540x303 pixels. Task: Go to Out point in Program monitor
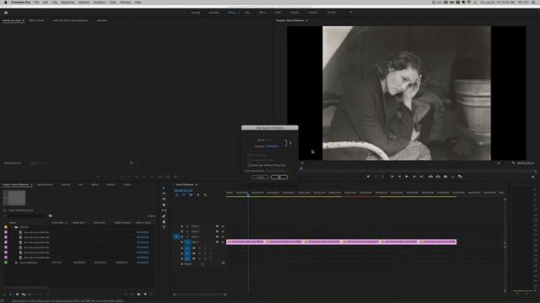[422, 177]
